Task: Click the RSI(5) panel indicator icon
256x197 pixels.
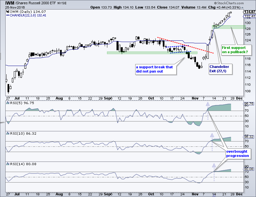Action: coord(8,103)
